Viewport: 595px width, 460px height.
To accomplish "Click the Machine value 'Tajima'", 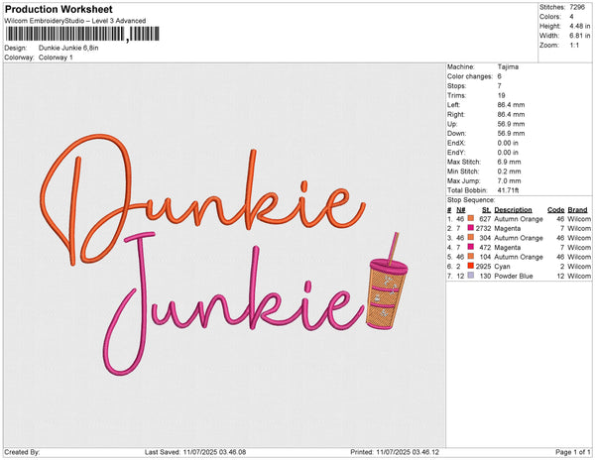I will 508,66.
